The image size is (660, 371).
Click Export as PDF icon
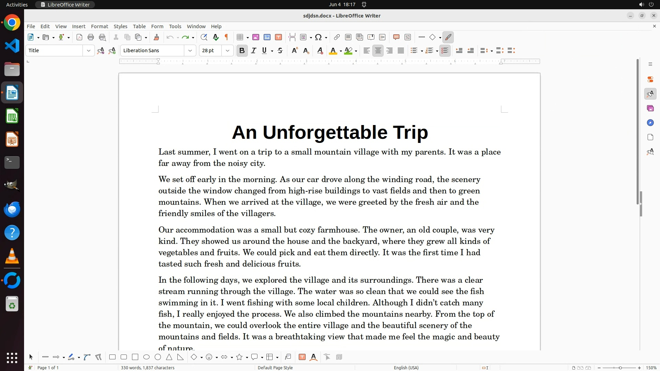[x=79, y=37]
